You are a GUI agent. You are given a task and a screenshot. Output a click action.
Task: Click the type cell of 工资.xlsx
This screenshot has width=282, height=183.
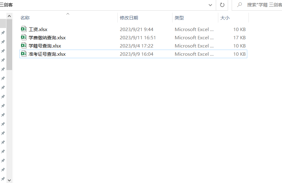click(194, 30)
